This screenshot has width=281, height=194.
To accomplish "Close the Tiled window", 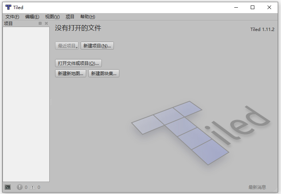I will [269, 7].
